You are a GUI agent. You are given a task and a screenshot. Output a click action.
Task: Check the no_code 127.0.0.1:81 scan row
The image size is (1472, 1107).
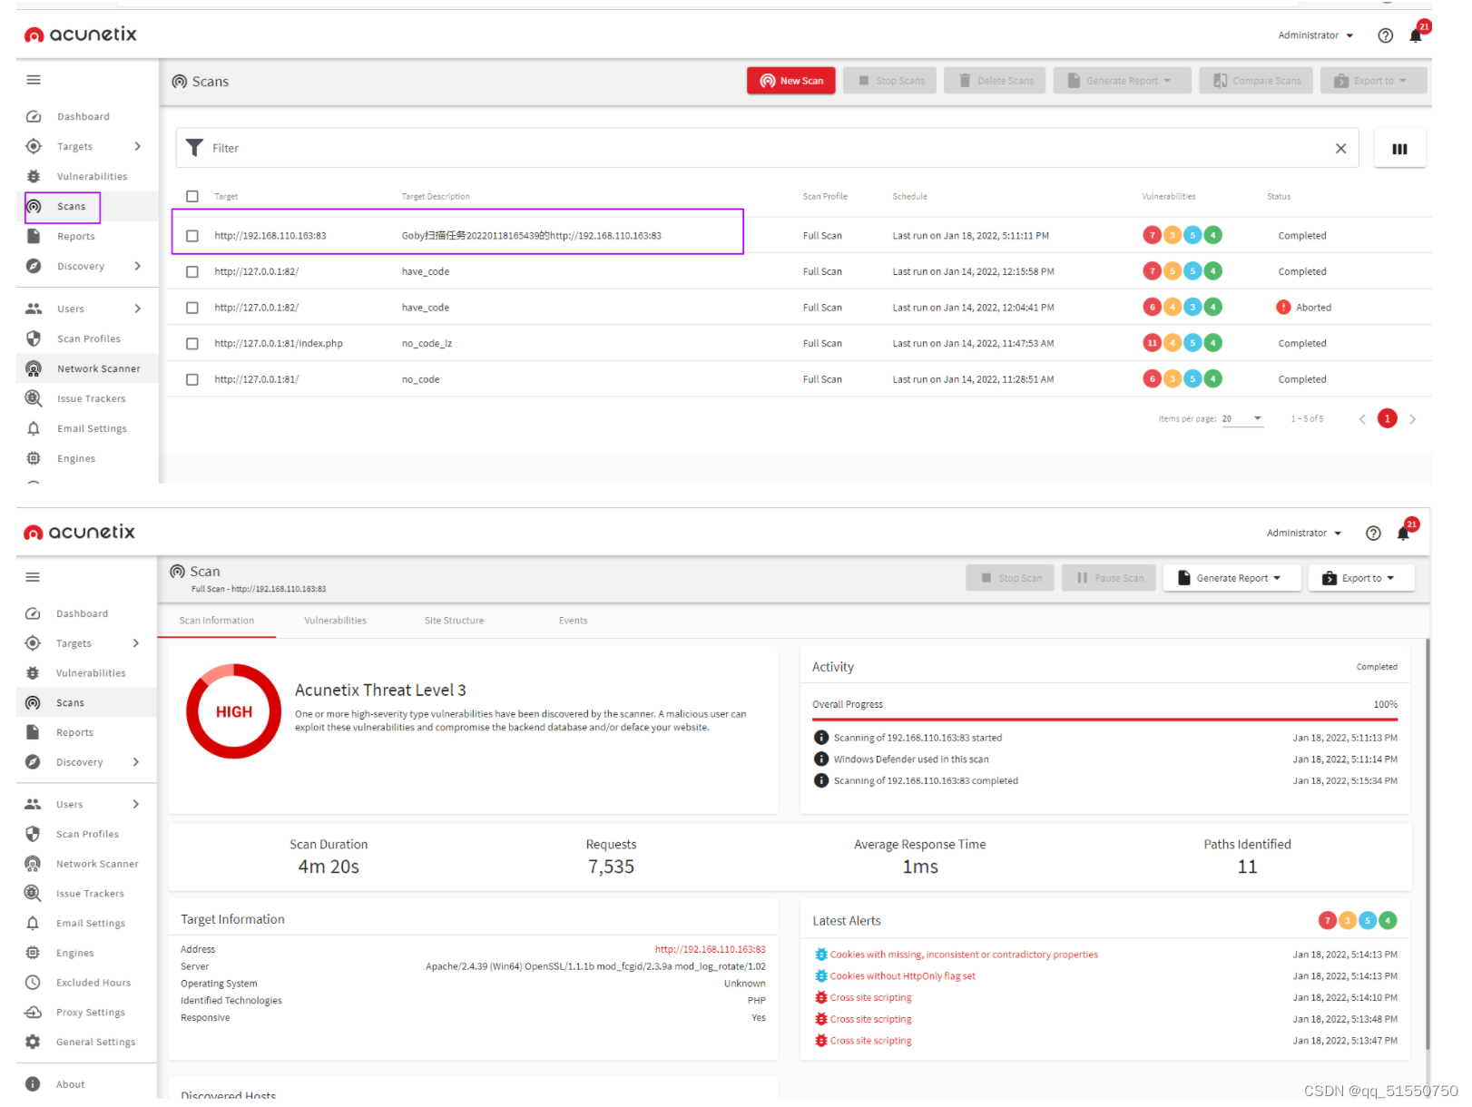[192, 379]
